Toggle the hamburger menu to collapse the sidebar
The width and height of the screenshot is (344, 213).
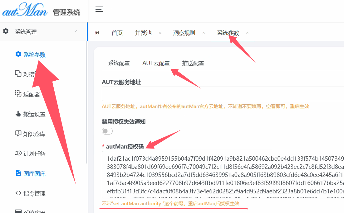point(99,9)
